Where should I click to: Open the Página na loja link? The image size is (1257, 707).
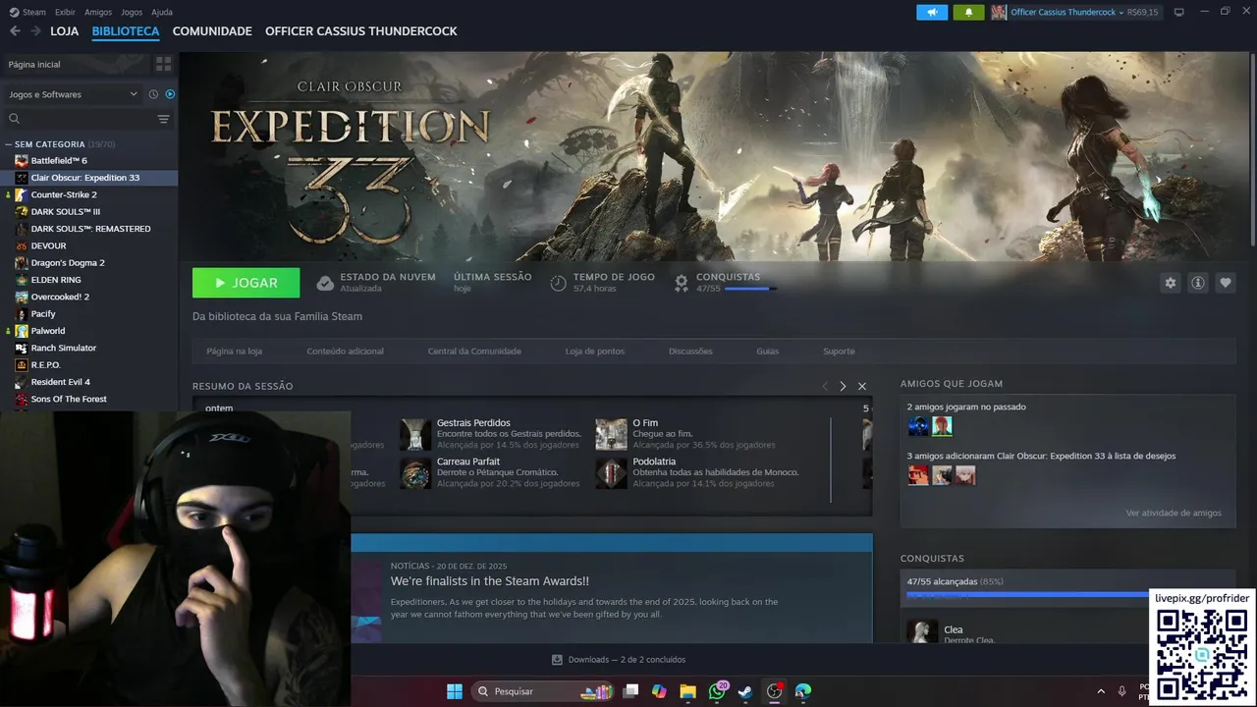pos(234,351)
